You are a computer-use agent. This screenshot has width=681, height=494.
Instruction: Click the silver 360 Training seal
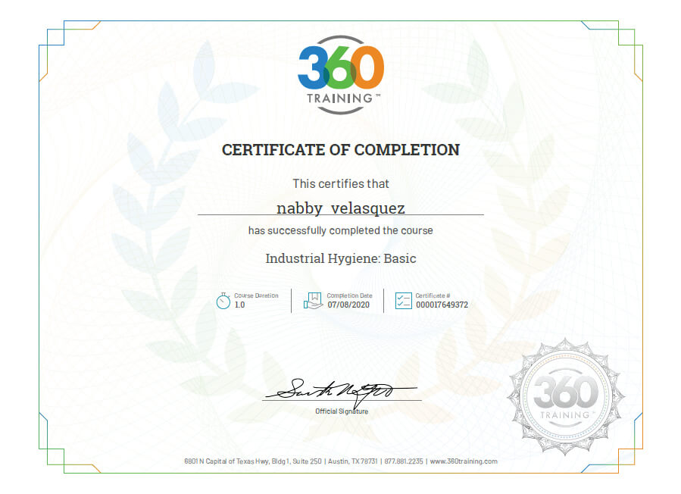point(565,397)
